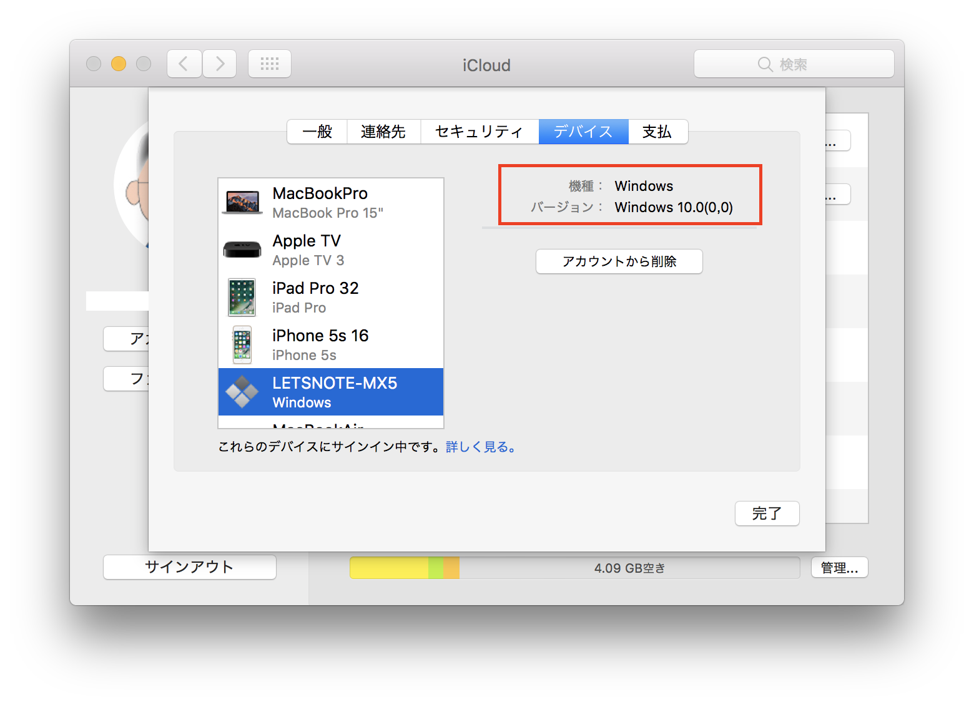This screenshot has height=705, width=974.
Task: Click the 検索 search field
Action: point(794,64)
